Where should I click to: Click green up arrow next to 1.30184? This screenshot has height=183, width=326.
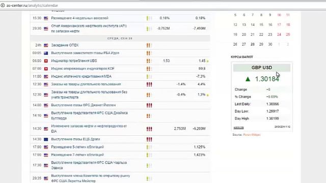[248, 79]
